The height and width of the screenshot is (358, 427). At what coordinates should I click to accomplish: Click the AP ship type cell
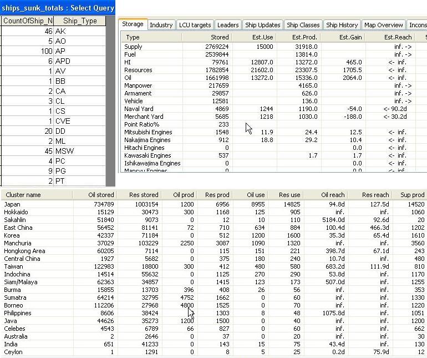80,51
